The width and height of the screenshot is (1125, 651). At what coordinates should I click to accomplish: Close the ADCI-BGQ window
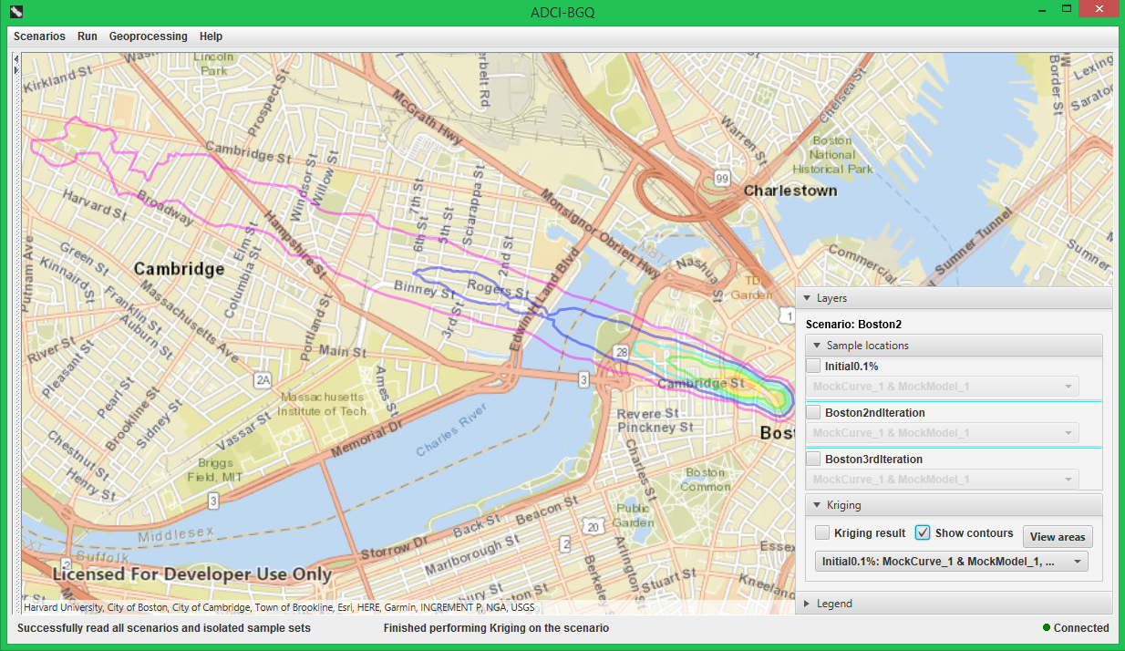(x=1099, y=8)
